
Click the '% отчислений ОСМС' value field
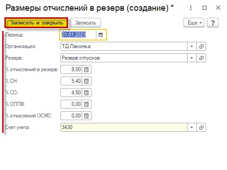pyautogui.click(x=71, y=116)
